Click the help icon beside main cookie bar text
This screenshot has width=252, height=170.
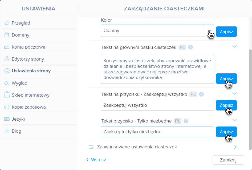point(190,47)
